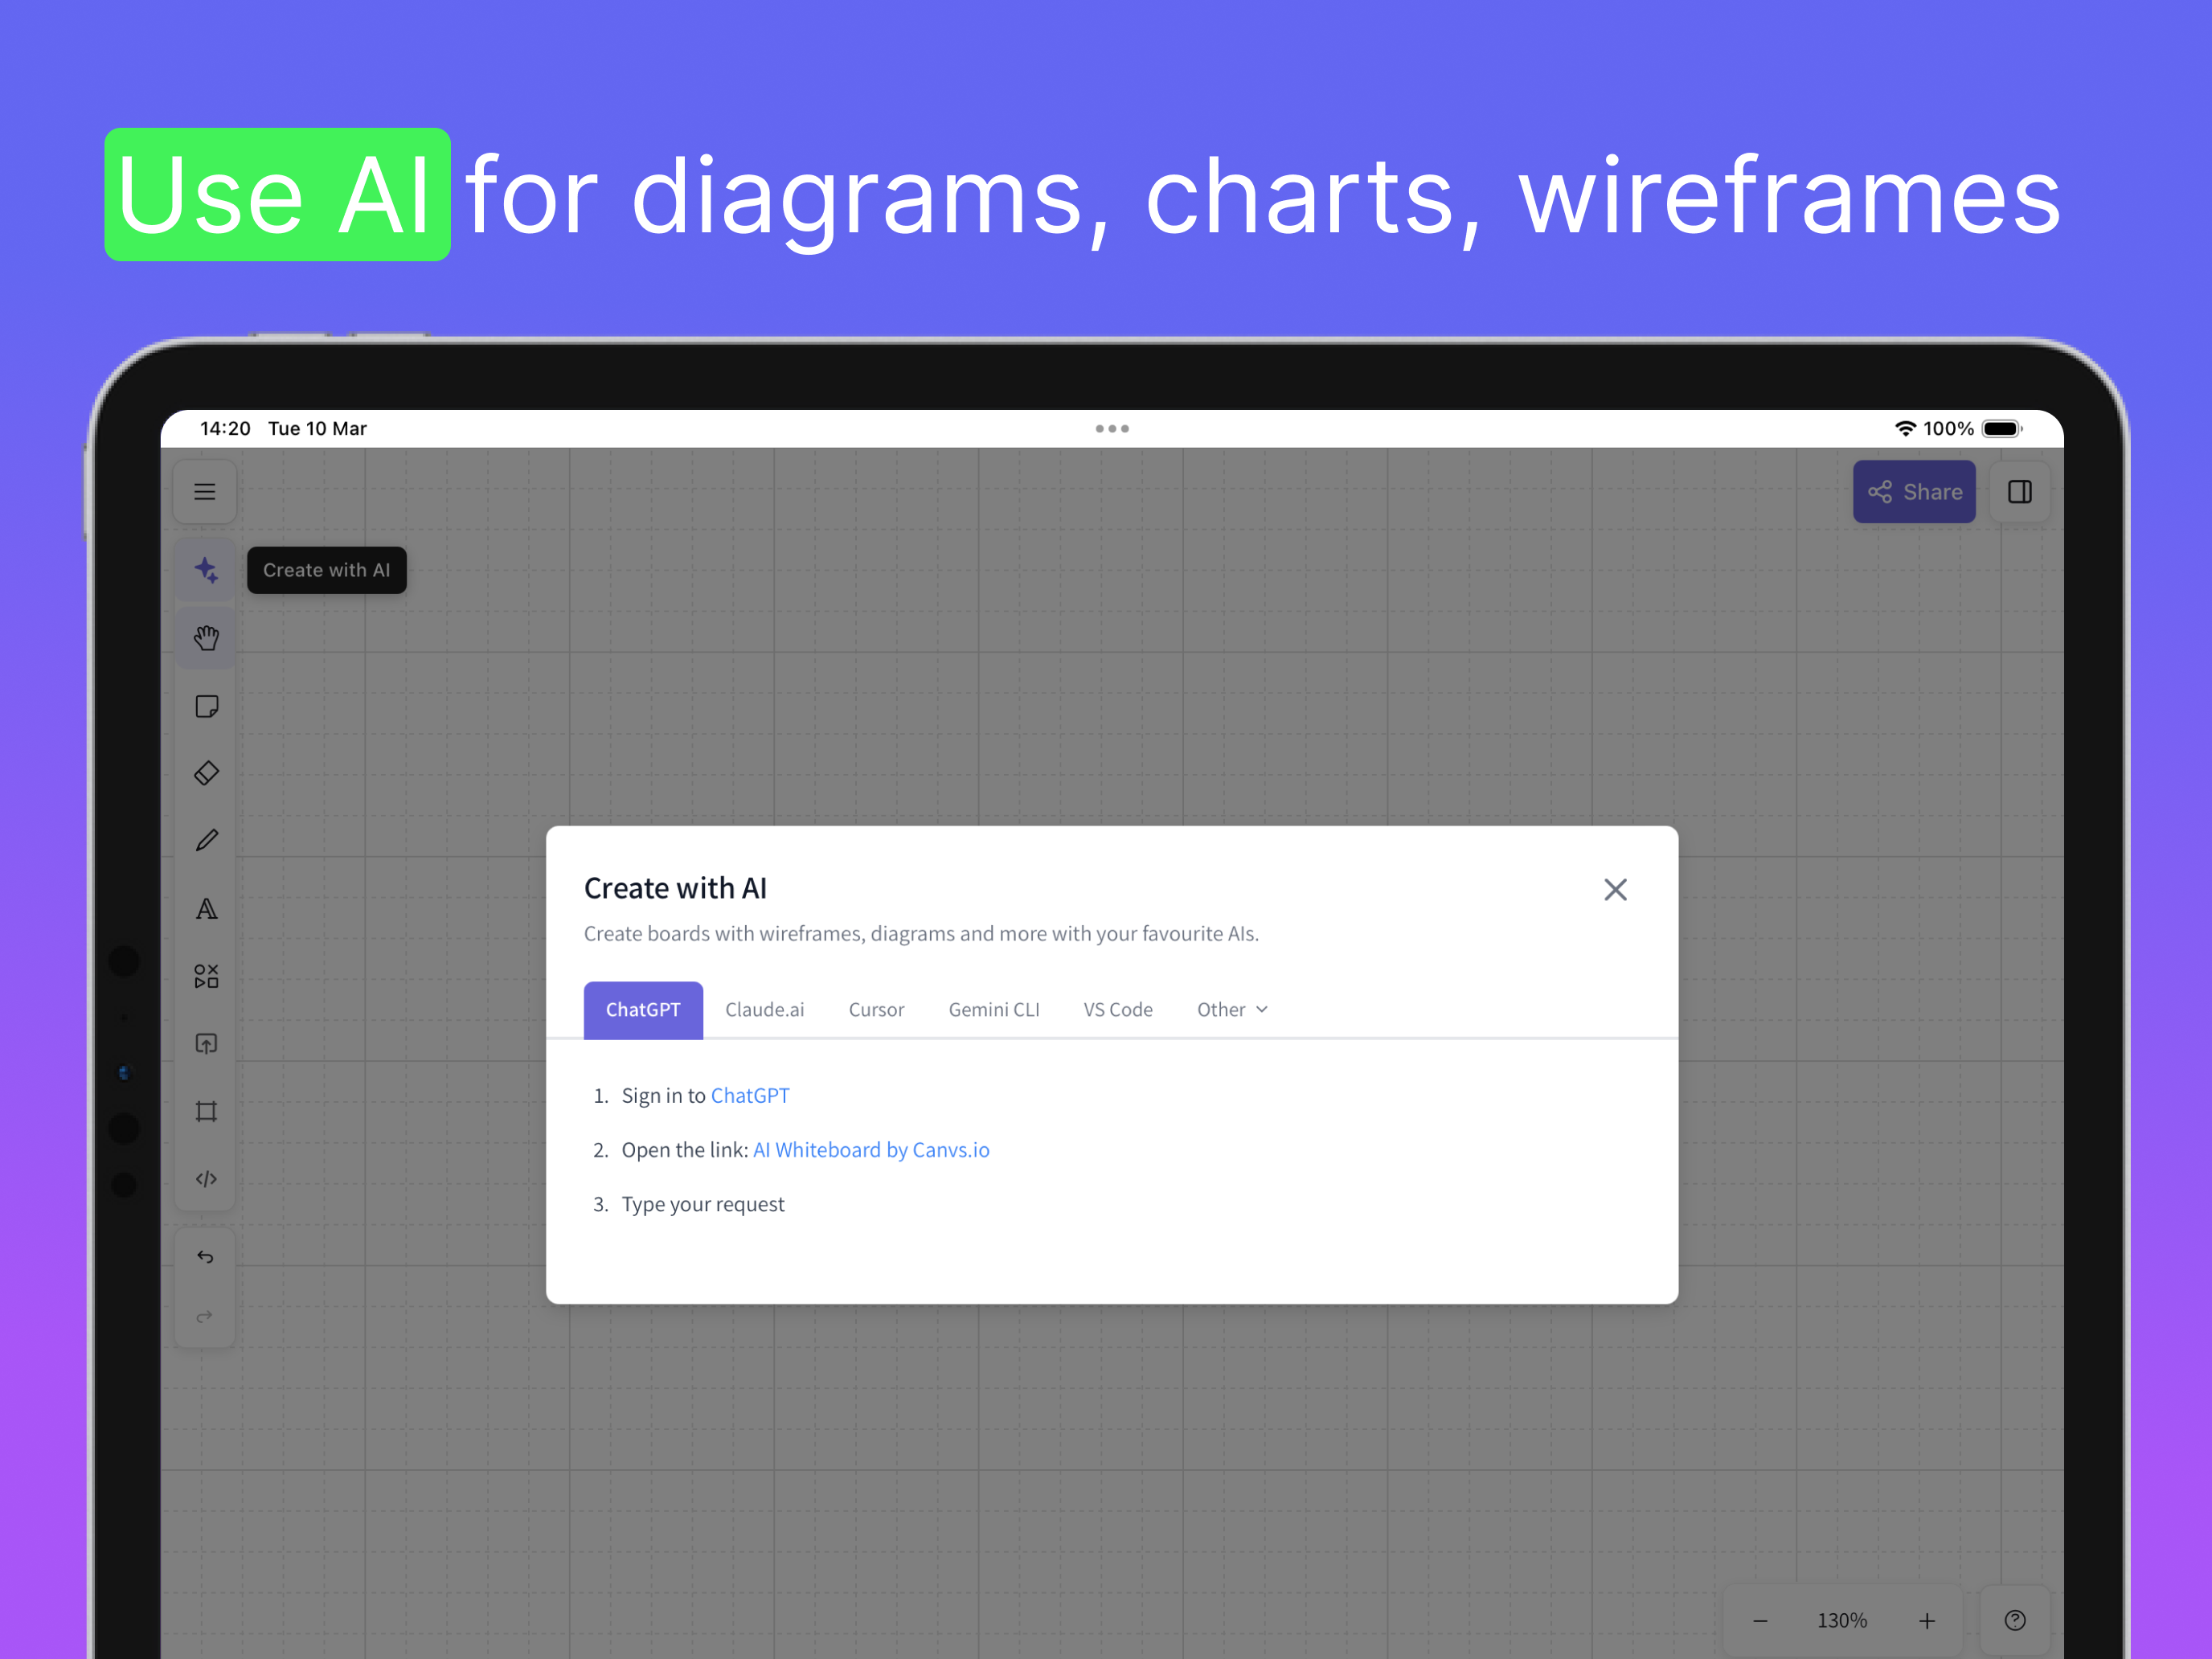Image resolution: width=2212 pixels, height=1659 pixels.
Task: Open the Embed code tool
Action: [206, 1179]
